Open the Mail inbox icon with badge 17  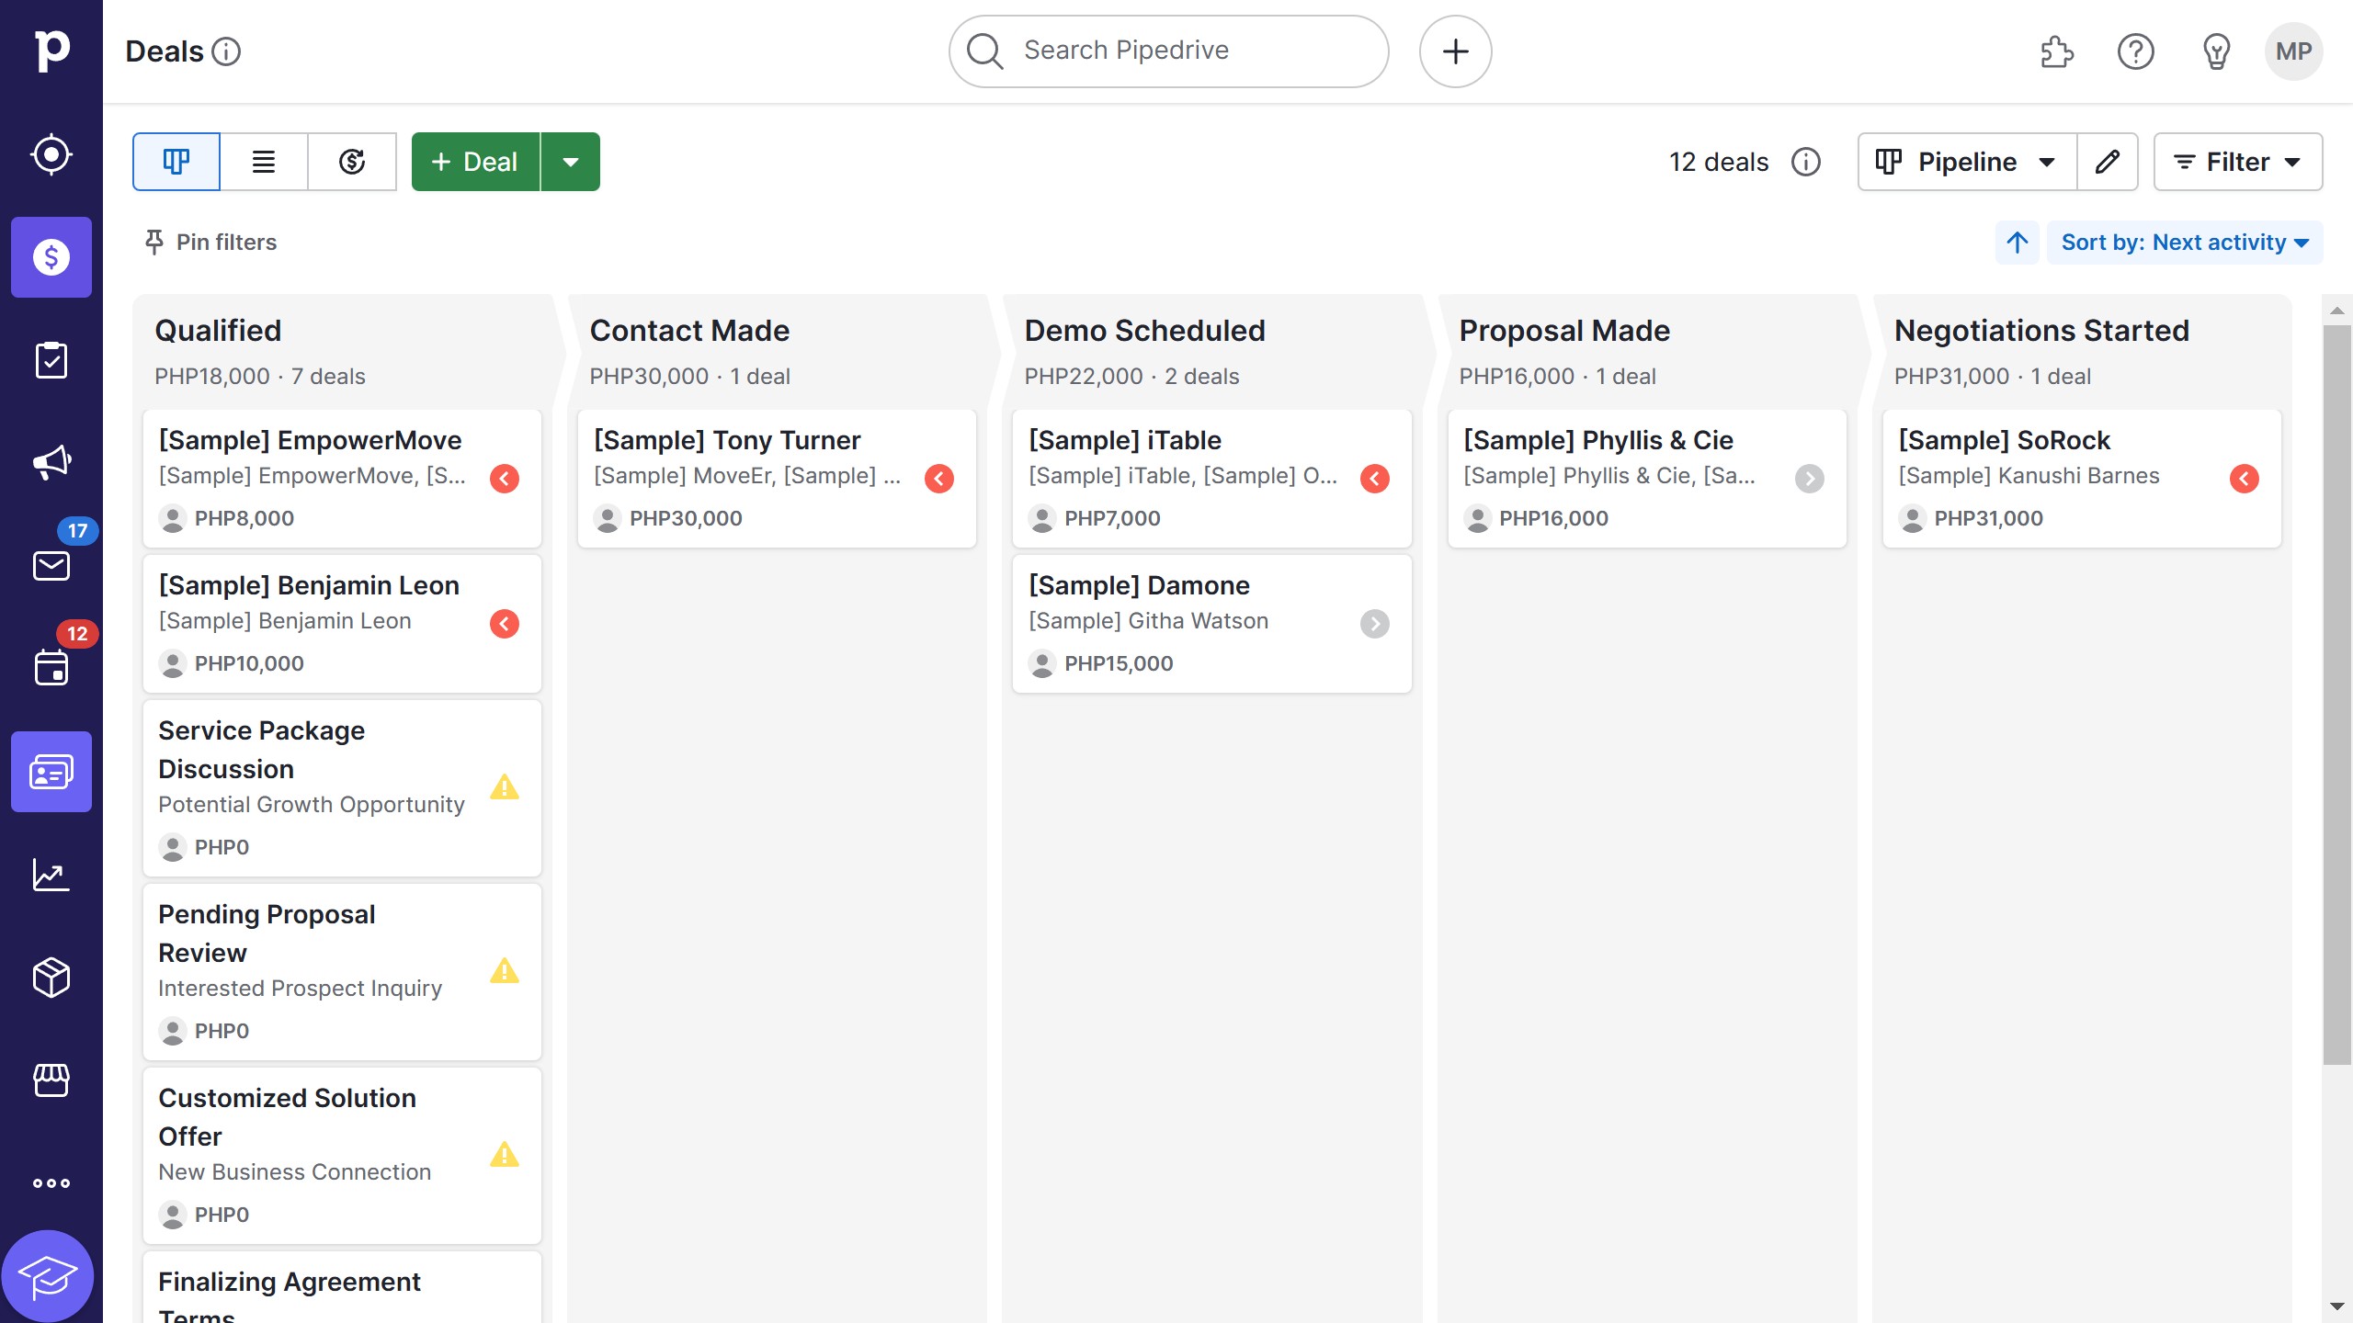(51, 566)
